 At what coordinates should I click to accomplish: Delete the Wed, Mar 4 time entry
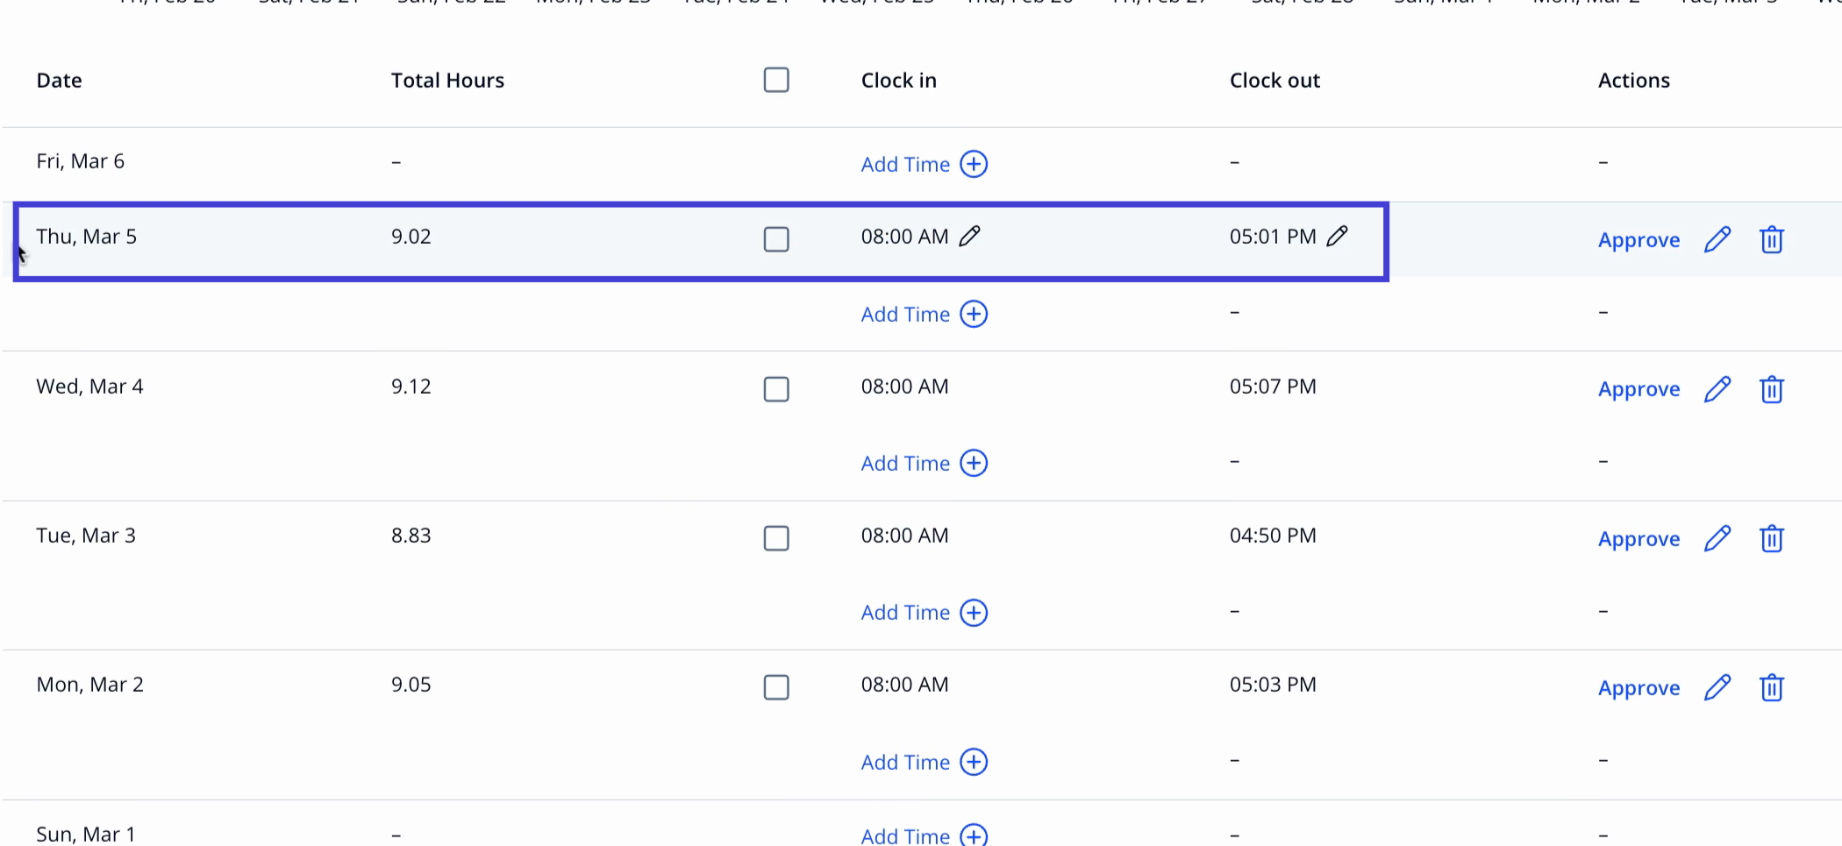click(x=1772, y=389)
